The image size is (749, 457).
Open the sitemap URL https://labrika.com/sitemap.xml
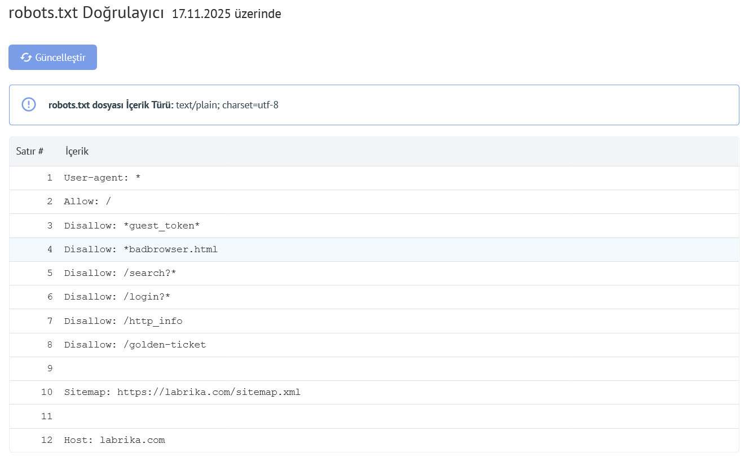pyautogui.click(x=208, y=392)
